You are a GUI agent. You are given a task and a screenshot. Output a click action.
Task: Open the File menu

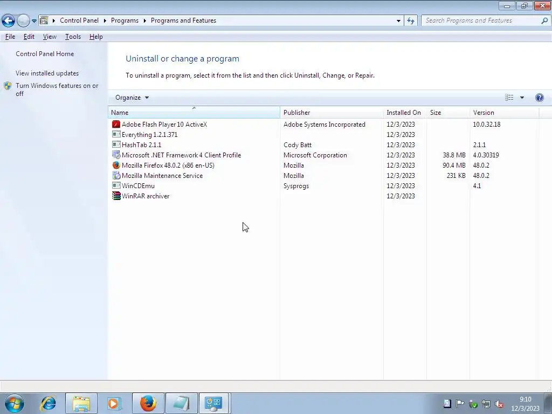10,37
